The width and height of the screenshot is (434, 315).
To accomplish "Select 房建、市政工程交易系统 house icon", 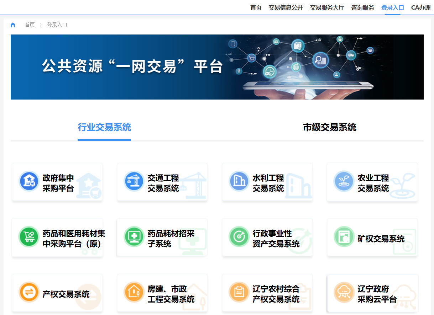I will [134, 293].
